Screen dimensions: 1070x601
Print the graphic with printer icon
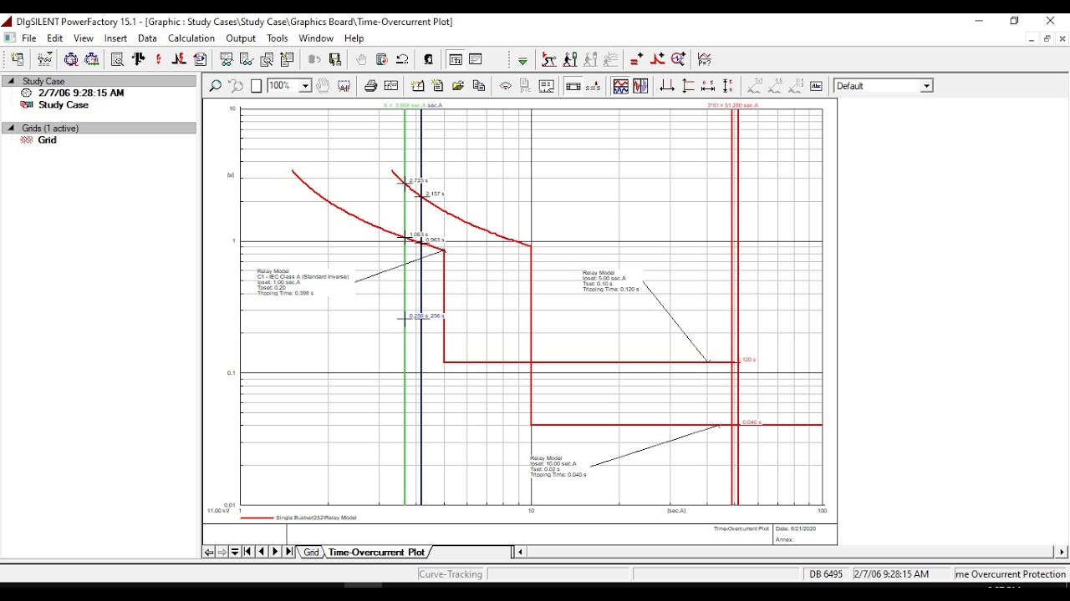pos(370,86)
